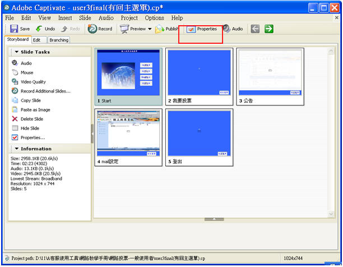The height and width of the screenshot is (267, 343).
Task: Click Mouse in Slide Tasks
Action: 22,72
